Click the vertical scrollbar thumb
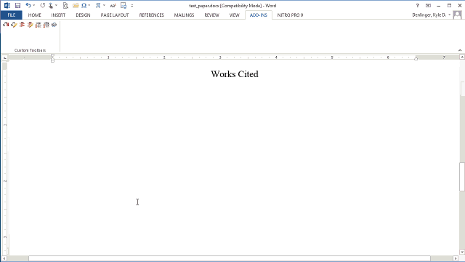This screenshot has height=262, width=465. click(462, 177)
